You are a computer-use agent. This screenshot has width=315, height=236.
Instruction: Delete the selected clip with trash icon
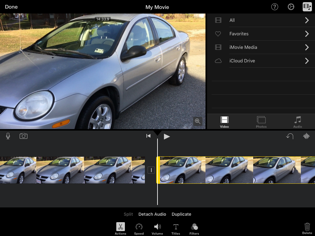[307, 229]
